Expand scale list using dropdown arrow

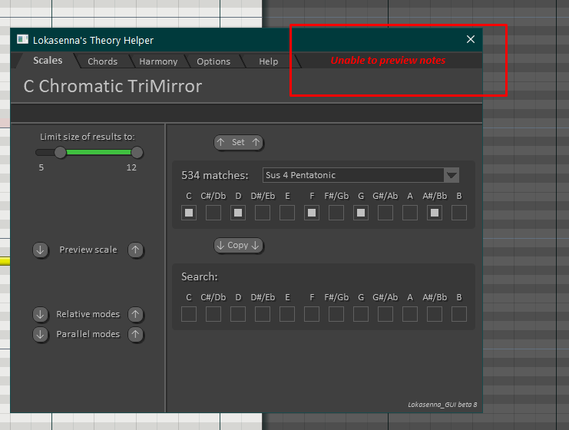click(x=452, y=175)
